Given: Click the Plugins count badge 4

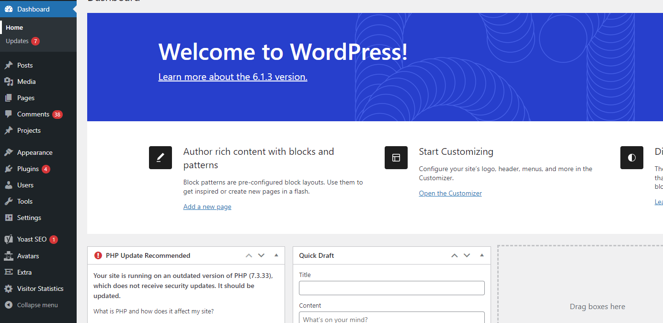Looking at the screenshot, I should (x=46, y=169).
